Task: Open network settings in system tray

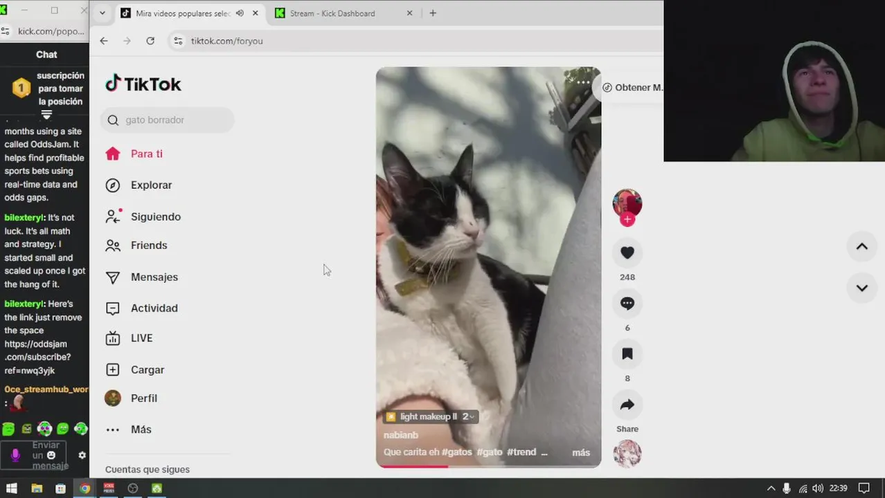Action: coord(803,488)
